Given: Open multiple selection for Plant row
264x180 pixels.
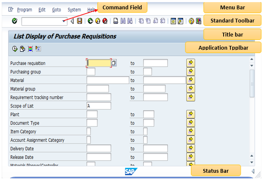Looking at the screenshot, I should pyautogui.click(x=190, y=114).
